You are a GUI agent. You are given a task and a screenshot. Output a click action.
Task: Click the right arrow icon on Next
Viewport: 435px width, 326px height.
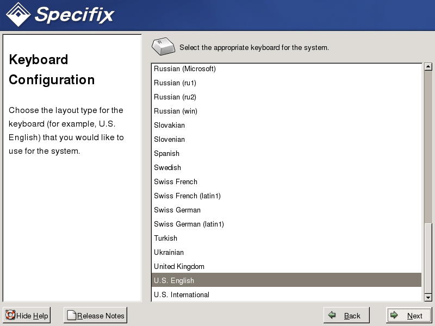pos(395,315)
